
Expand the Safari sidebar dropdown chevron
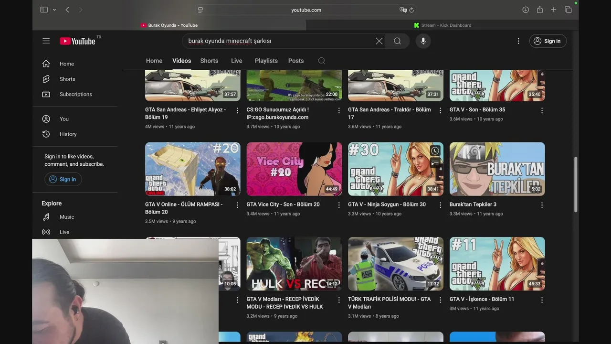[54, 10]
